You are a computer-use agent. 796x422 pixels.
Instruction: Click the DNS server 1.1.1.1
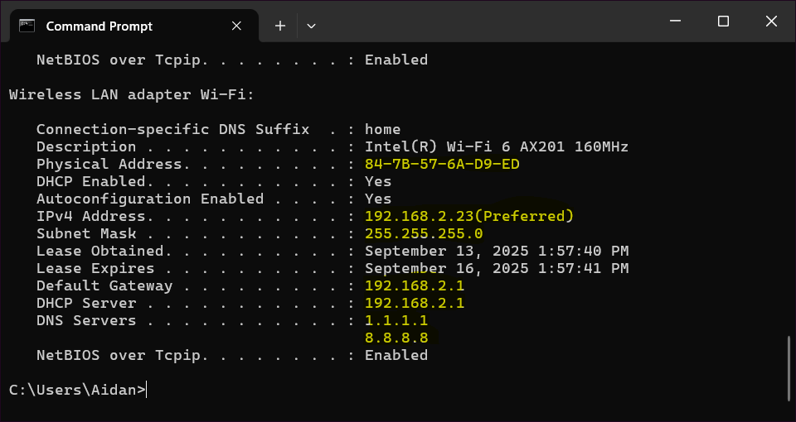(x=396, y=320)
